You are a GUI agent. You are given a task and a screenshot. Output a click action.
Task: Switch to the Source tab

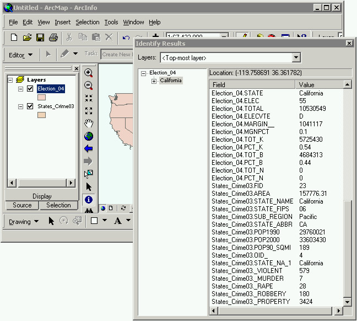point(22,205)
